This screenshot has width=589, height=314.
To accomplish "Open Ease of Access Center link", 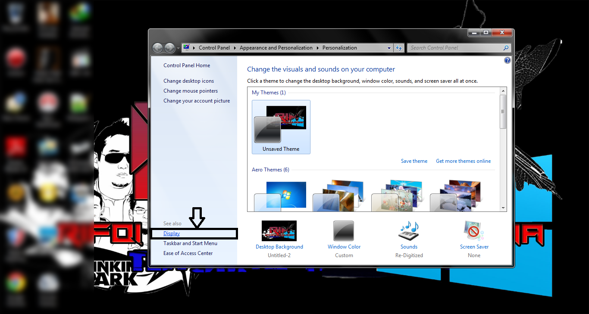I will click(188, 253).
